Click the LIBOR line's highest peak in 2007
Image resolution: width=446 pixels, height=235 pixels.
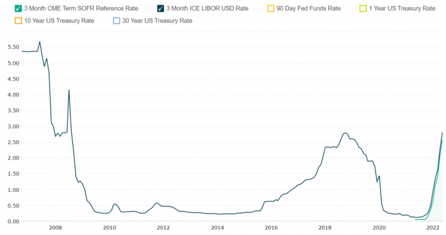point(40,42)
